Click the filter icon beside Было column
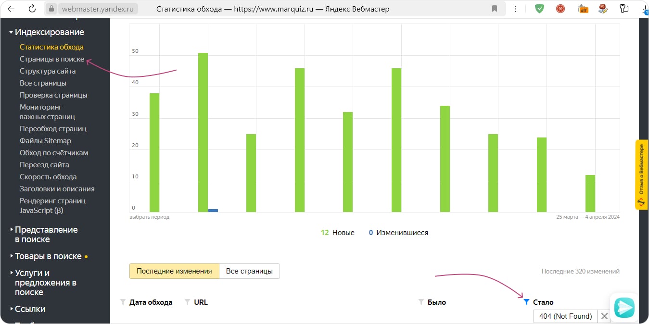The width and height of the screenshot is (649, 324). point(421,302)
